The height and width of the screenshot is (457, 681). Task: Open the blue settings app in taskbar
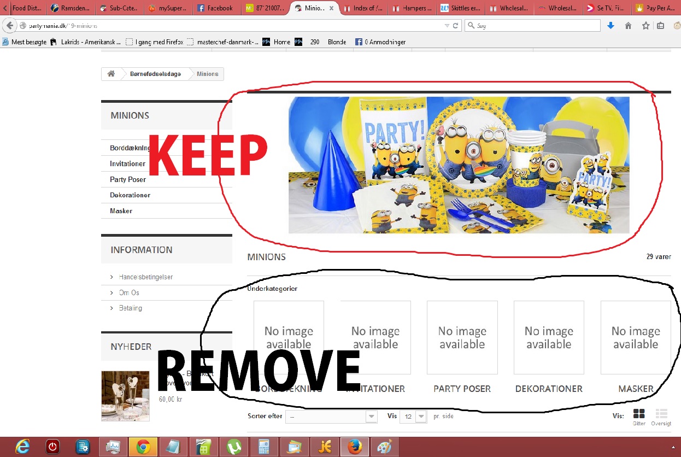83,447
